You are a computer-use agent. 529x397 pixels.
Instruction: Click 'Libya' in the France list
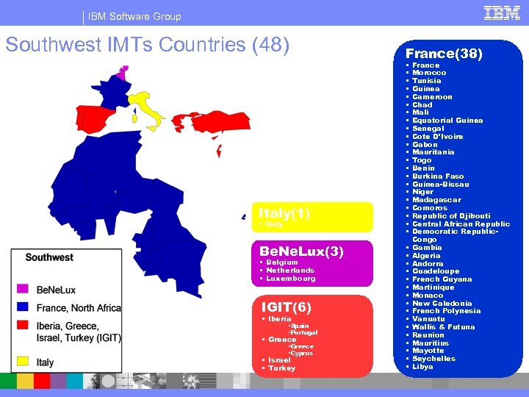(422, 367)
